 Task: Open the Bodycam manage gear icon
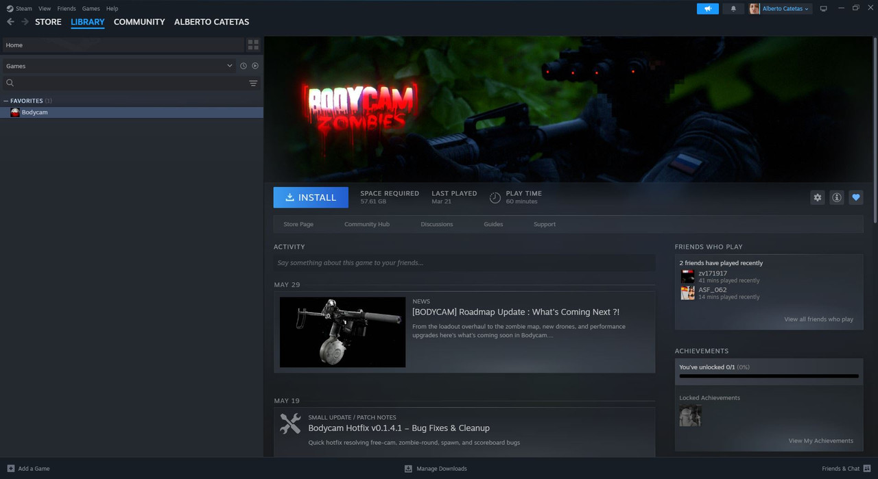click(818, 197)
